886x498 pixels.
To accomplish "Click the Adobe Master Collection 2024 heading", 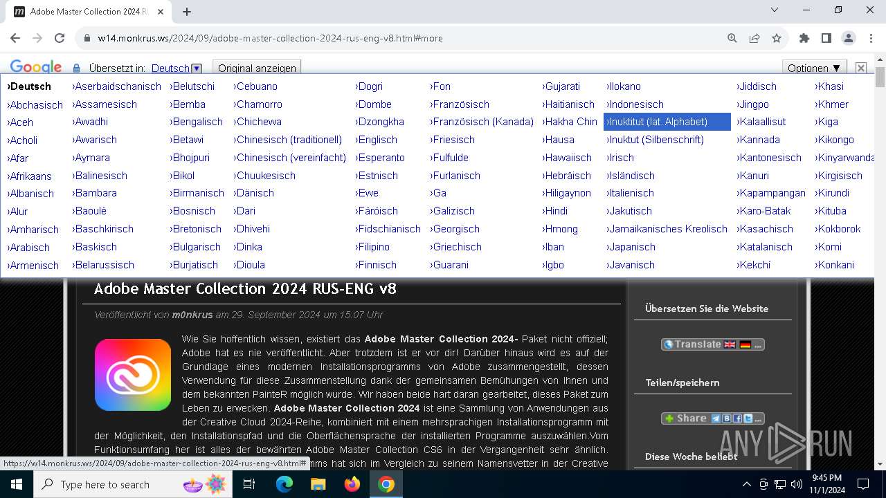I will point(245,288).
